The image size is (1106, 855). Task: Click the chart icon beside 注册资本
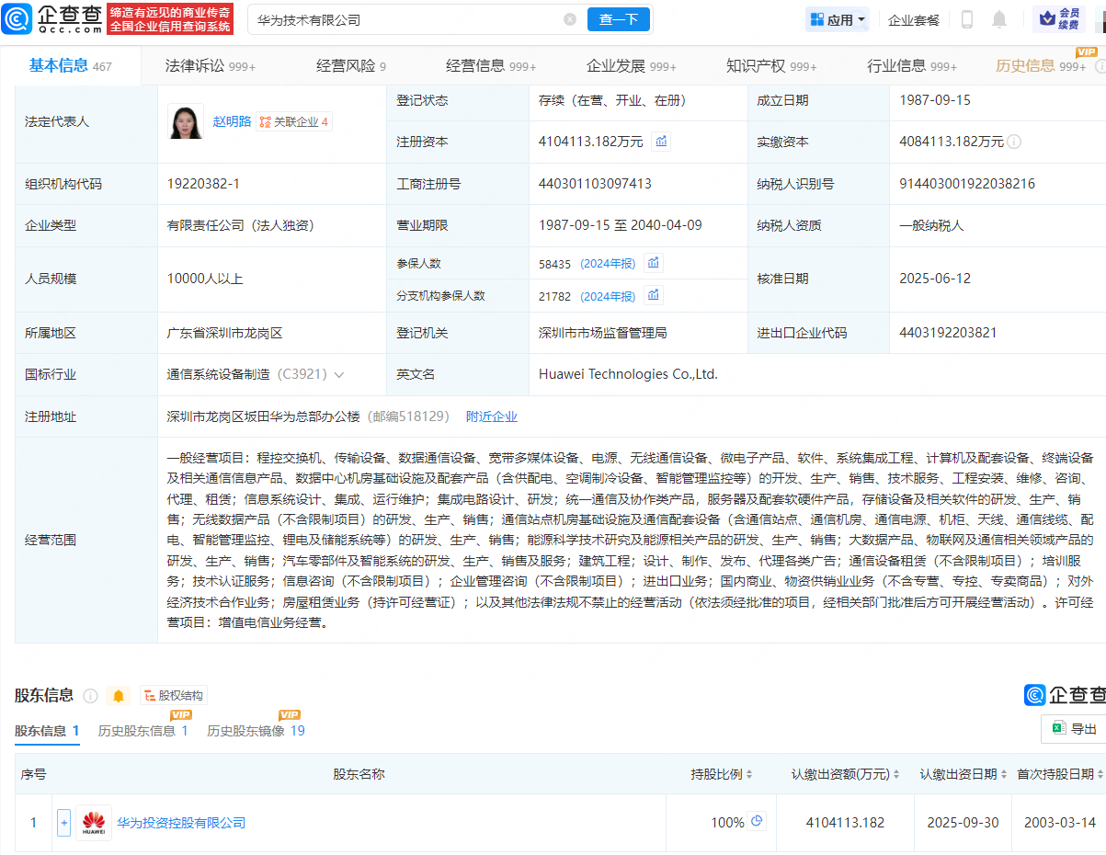[660, 142]
